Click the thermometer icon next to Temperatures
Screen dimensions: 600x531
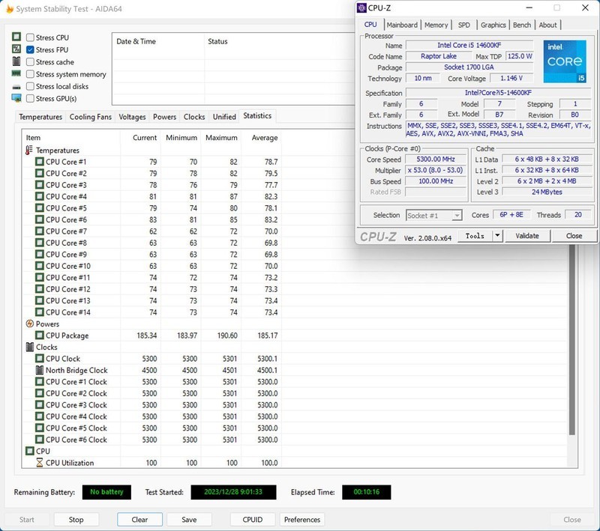pos(29,151)
